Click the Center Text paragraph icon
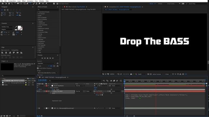Viewport: 209px width, 117px height. coord(5,10)
